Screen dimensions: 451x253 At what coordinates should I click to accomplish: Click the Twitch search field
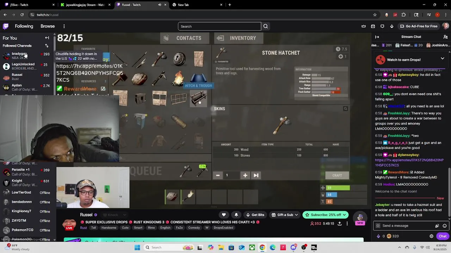click(220, 26)
